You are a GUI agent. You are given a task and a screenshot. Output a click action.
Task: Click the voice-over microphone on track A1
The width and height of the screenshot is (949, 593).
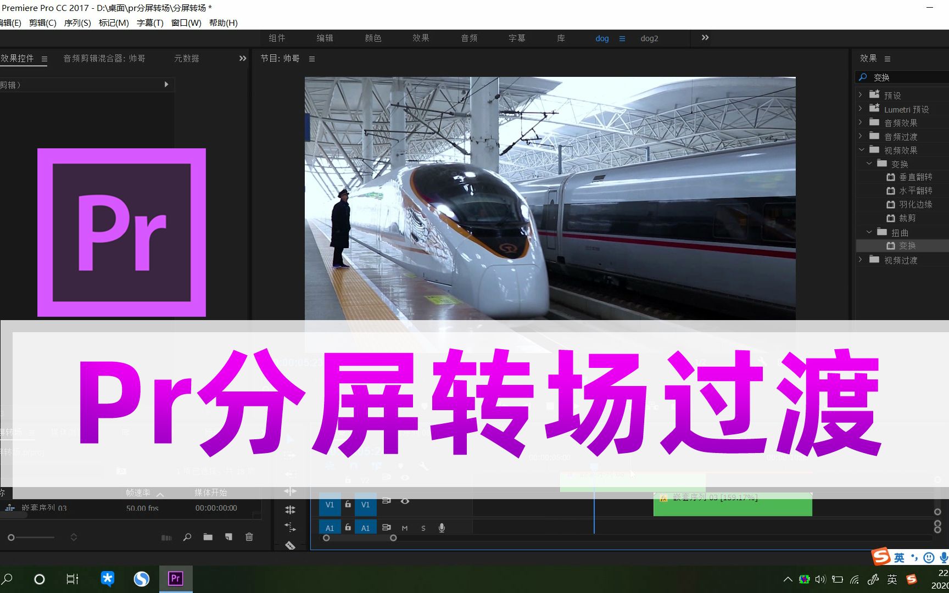click(442, 528)
